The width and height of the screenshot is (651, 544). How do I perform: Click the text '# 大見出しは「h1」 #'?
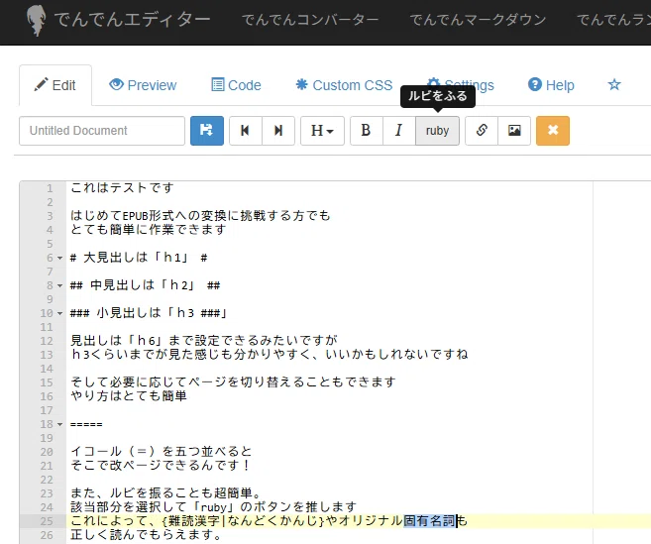[139, 258]
